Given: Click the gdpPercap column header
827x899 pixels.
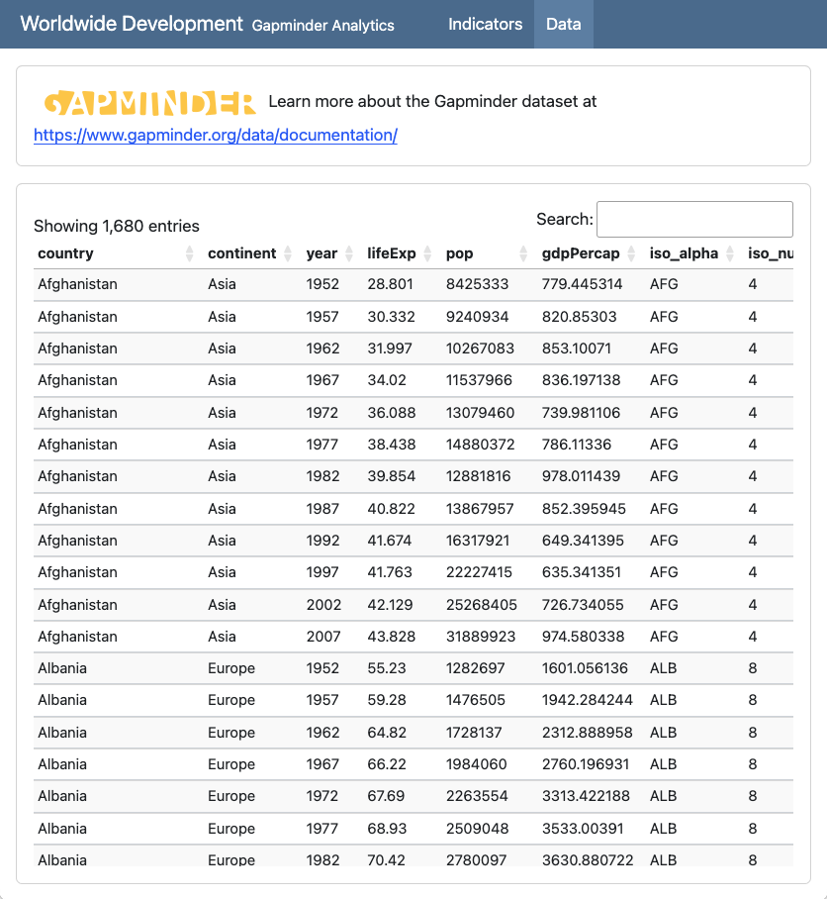Looking at the screenshot, I should (581, 253).
